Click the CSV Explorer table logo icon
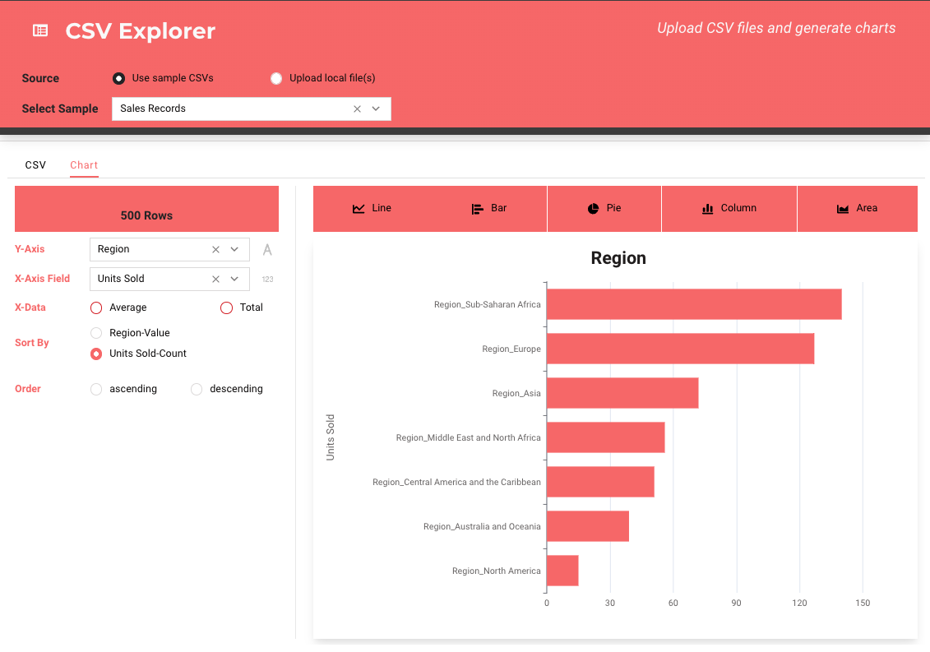930x652 pixels. point(39,30)
